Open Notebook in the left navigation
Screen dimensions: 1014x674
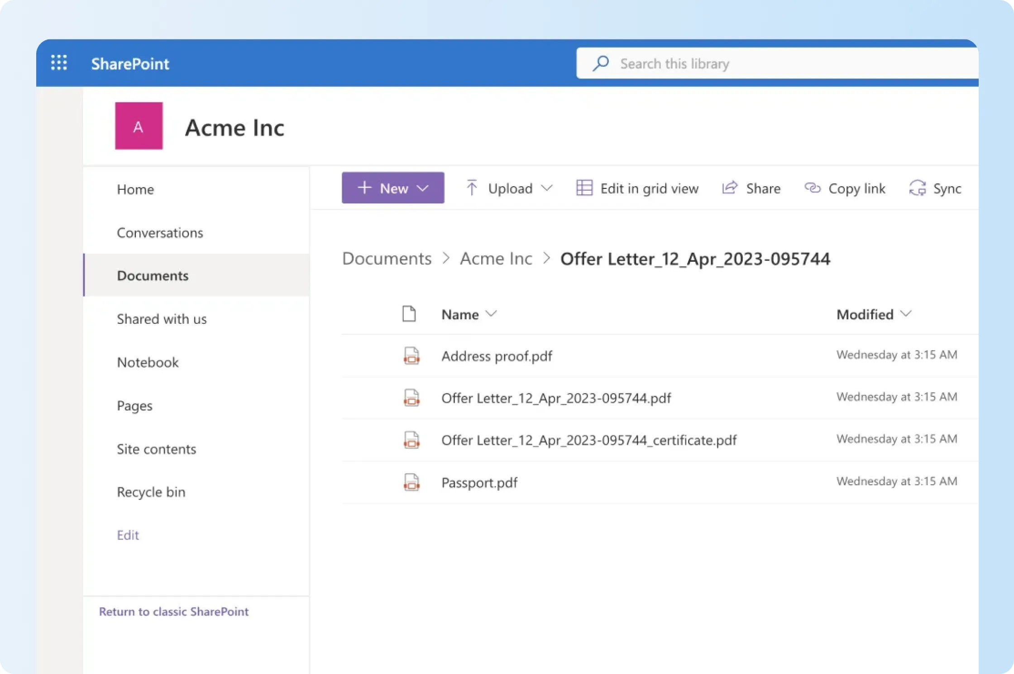click(148, 362)
